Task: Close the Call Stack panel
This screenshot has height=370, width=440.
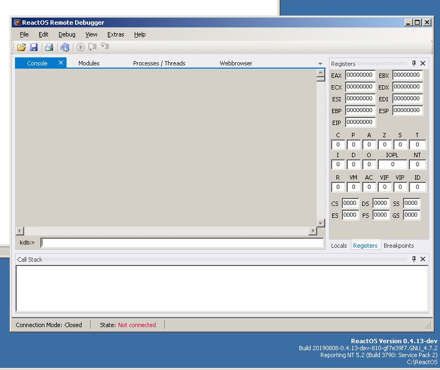Action: [x=423, y=259]
